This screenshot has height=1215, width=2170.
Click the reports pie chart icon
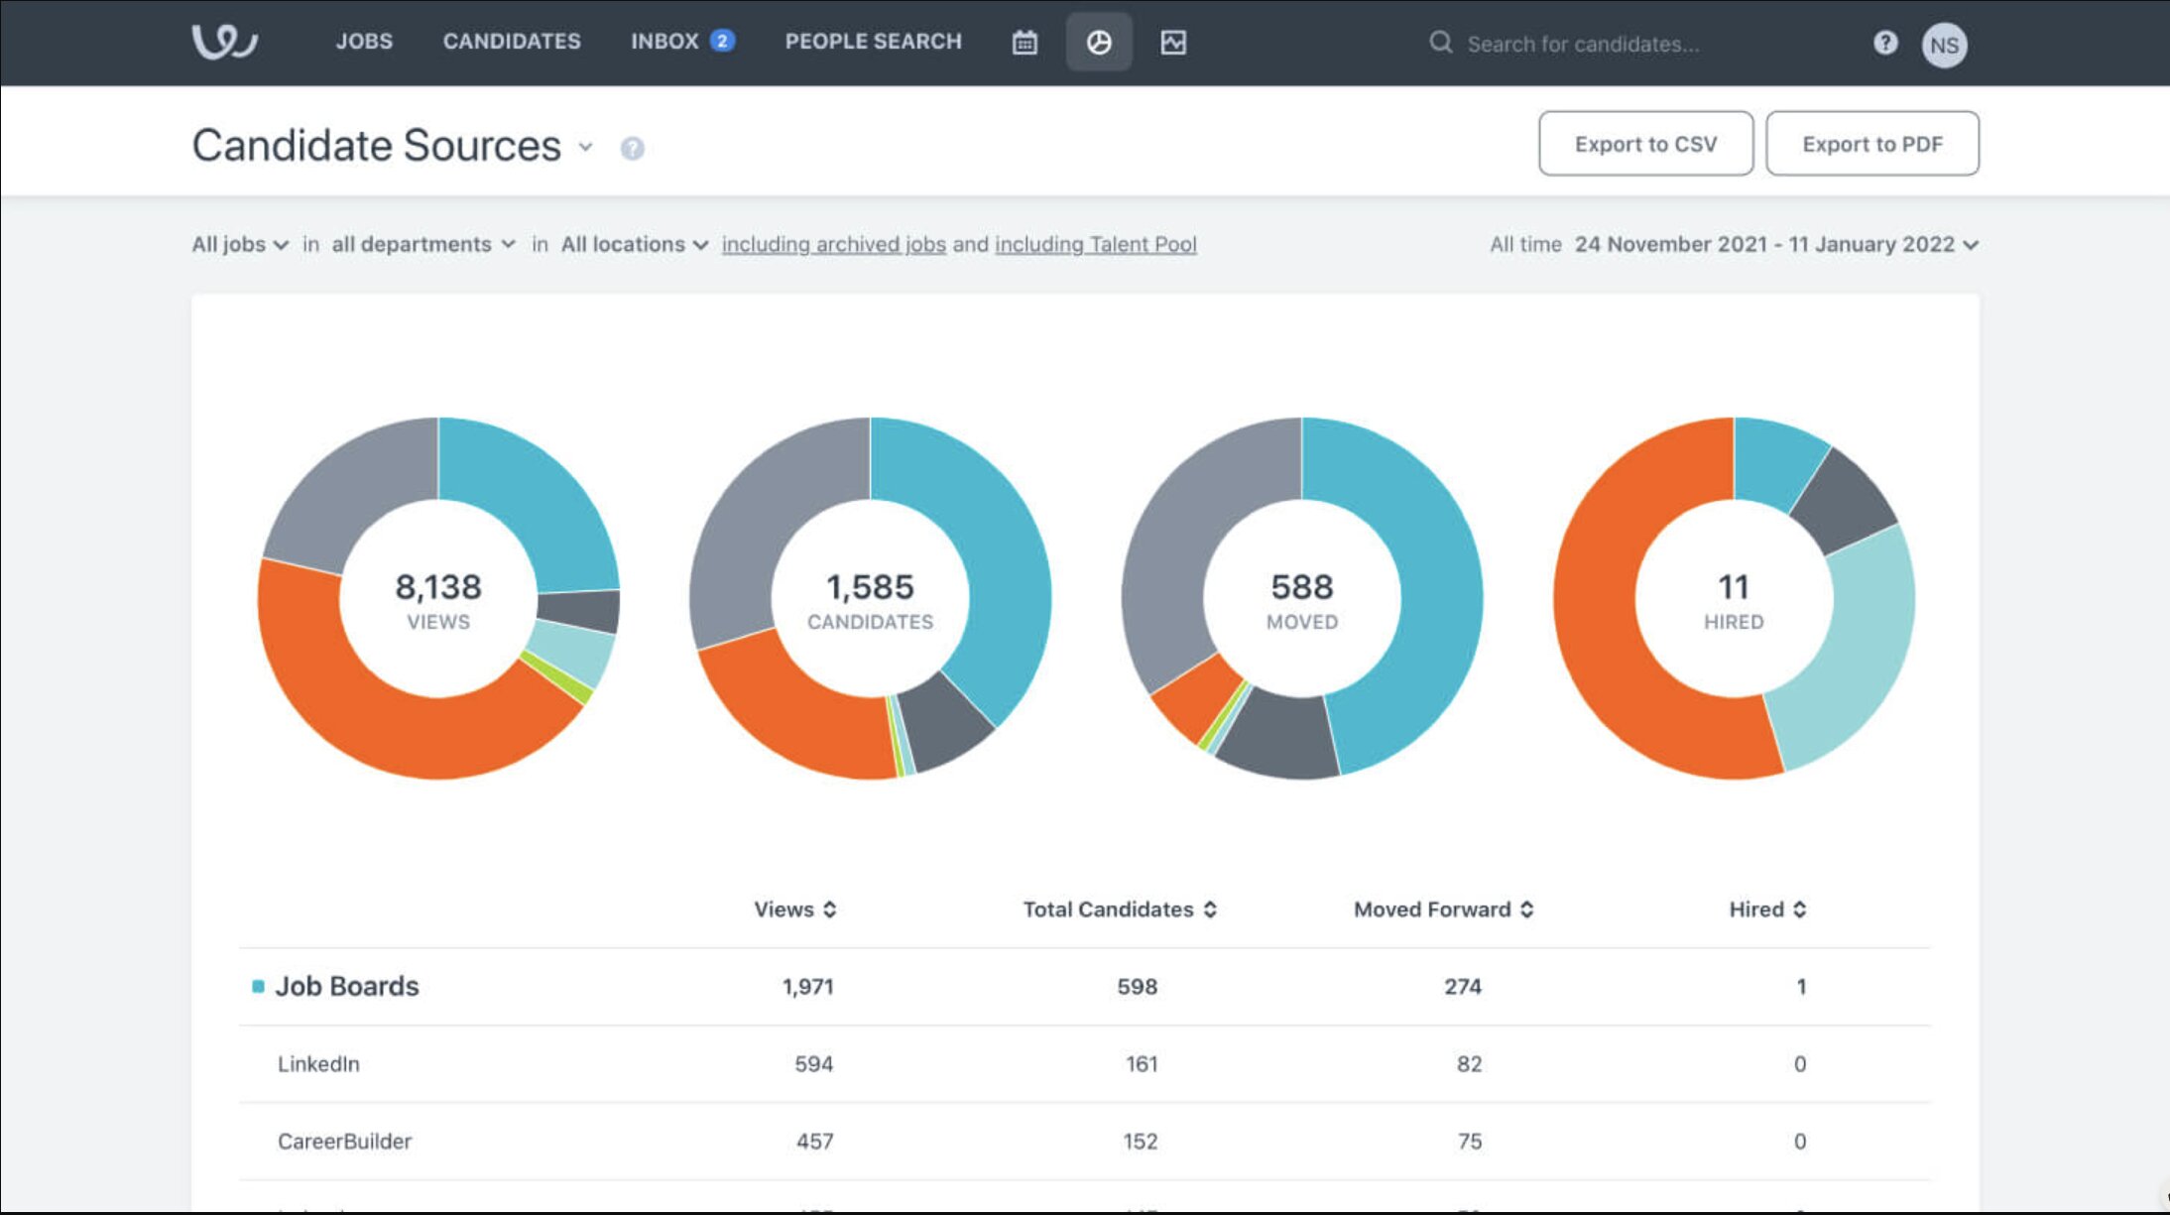coord(1099,43)
